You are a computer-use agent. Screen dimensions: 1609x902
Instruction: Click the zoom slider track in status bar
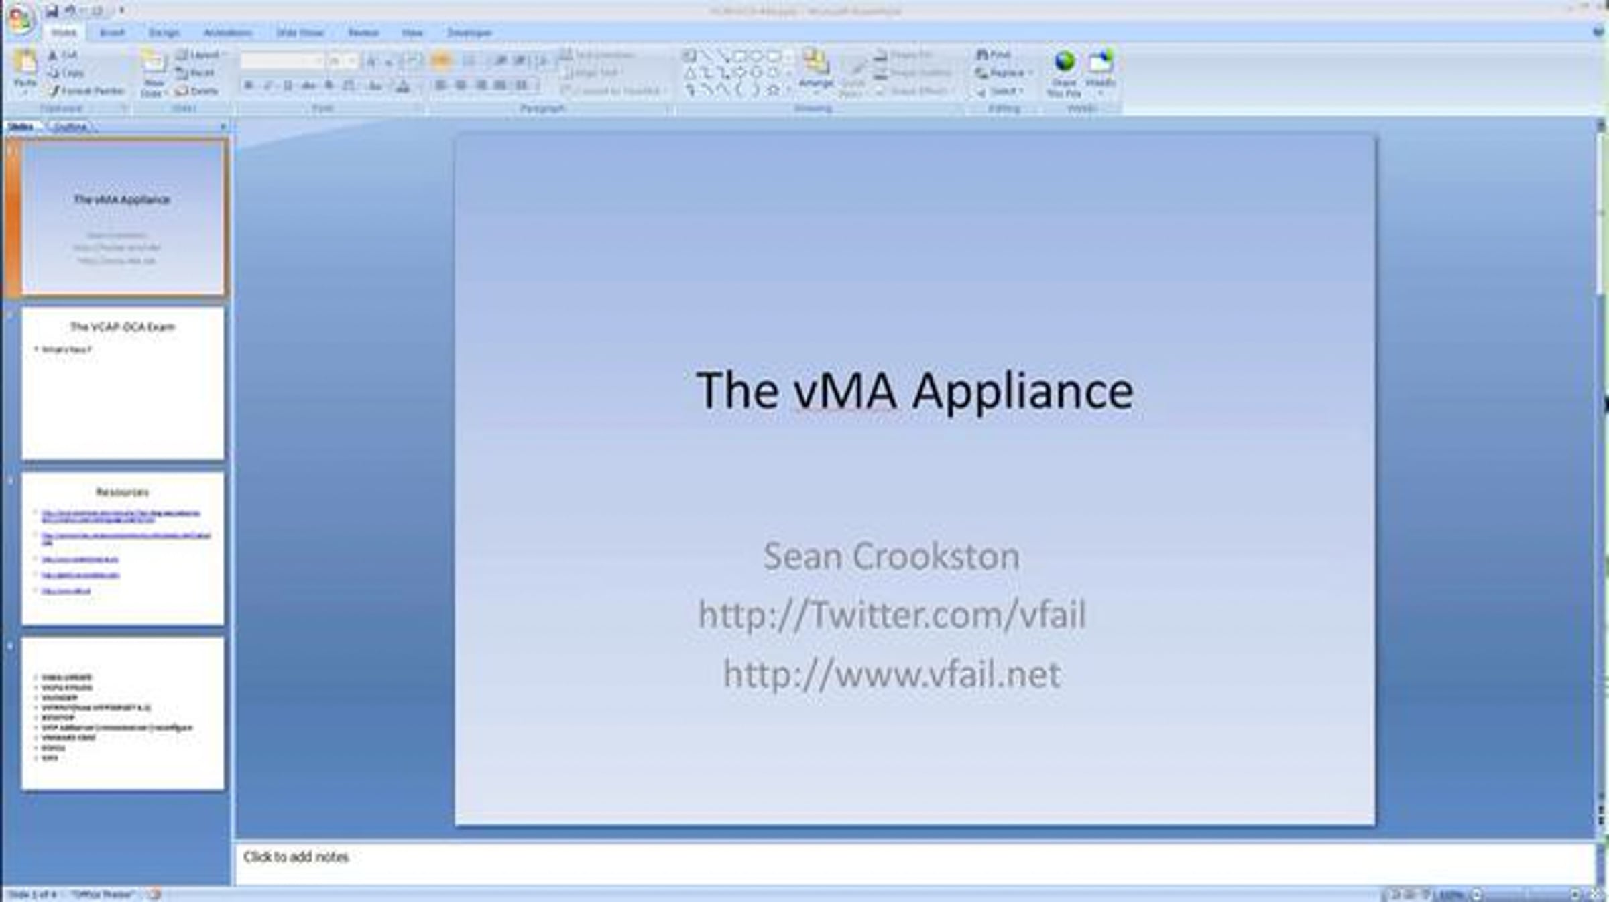tap(1527, 895)
